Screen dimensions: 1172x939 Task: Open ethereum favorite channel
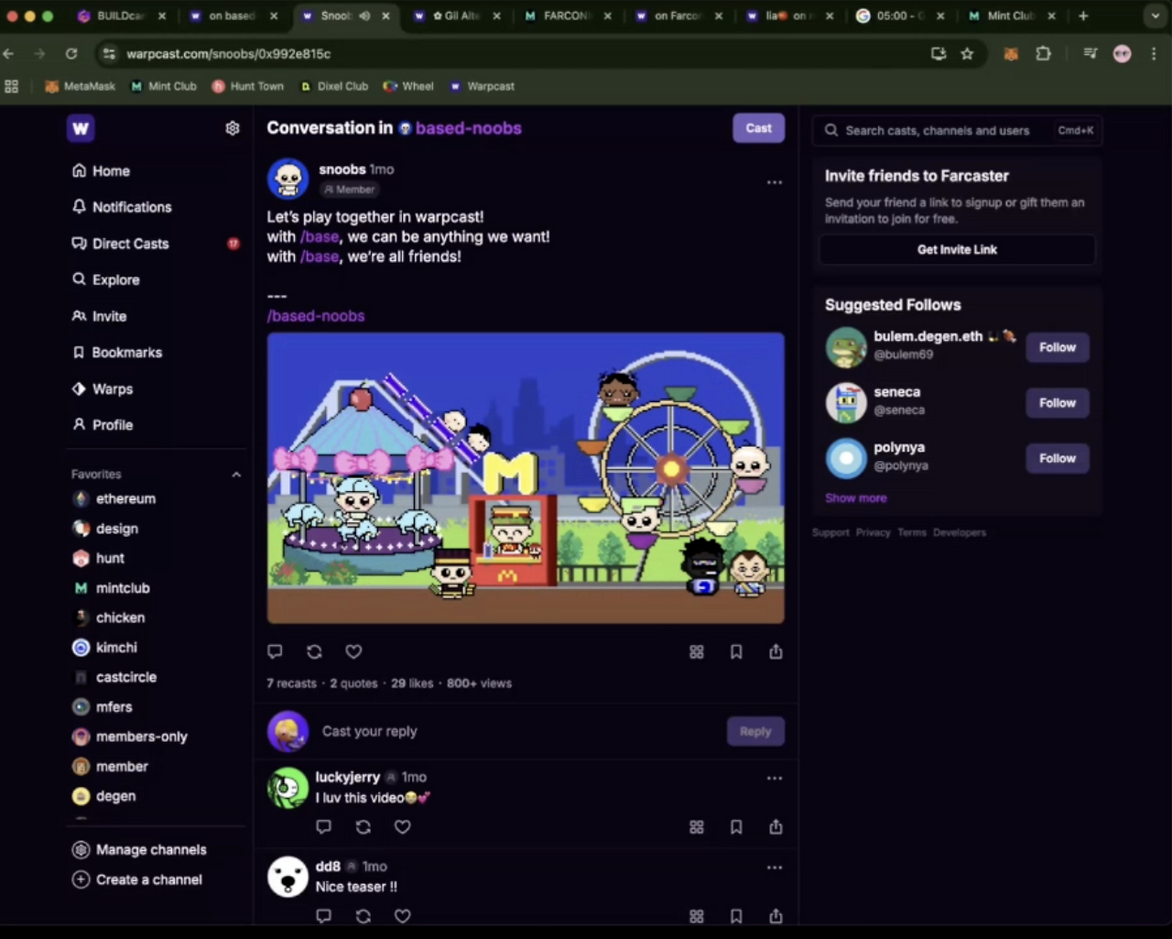(x=114, y=499)
